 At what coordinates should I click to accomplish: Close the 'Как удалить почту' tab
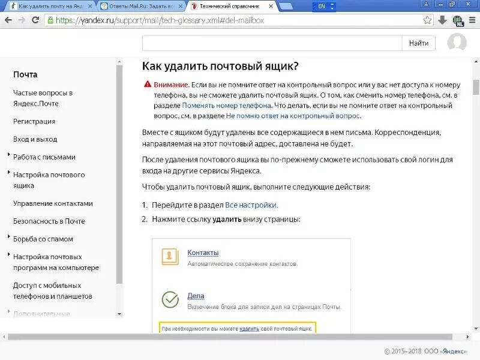pyautogui.click(x=90, y=6)
